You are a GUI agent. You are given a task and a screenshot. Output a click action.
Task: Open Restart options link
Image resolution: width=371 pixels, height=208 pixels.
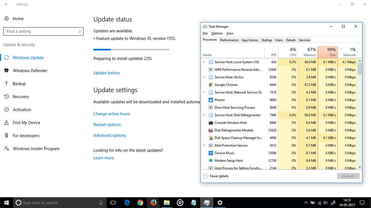pos(107,124)
